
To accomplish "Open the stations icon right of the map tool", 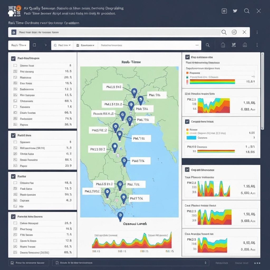I will point(245,45).
